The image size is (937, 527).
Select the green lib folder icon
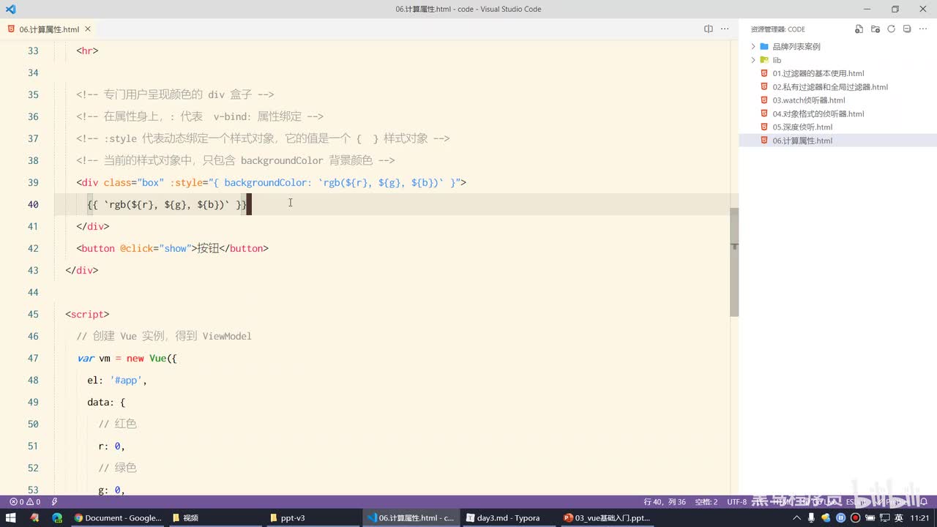click(x=764, y=60)
